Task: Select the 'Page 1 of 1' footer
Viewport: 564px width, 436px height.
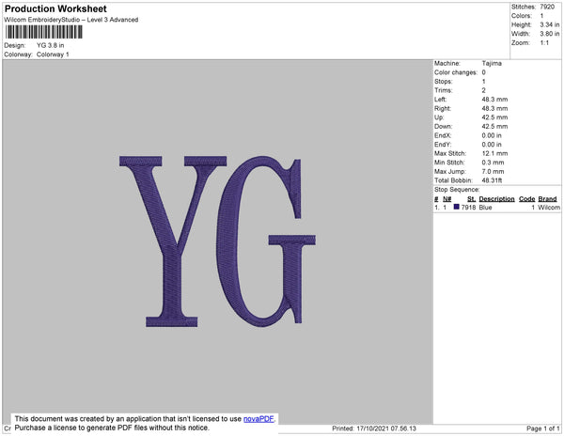Action: click(542, 428)
